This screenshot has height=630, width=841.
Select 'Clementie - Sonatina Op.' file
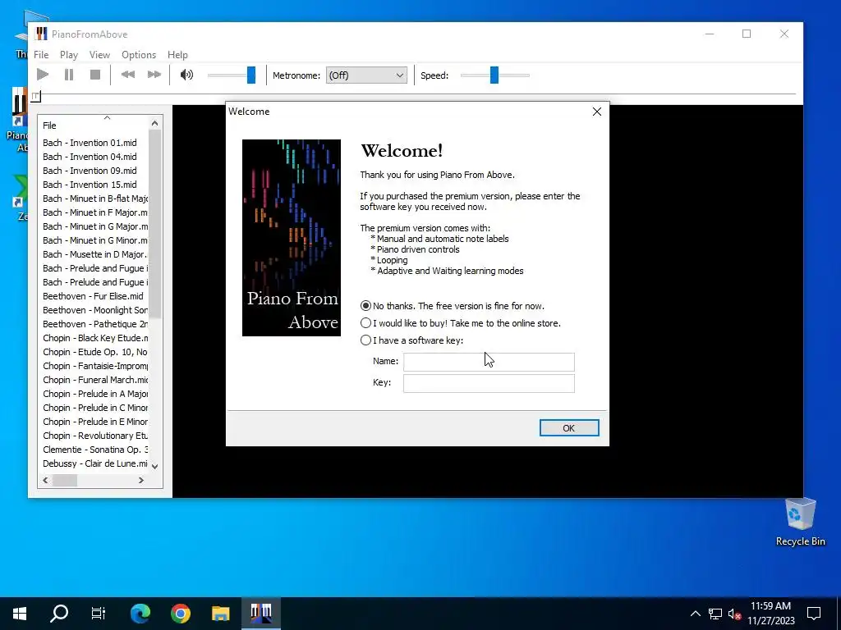click(x=95, y=449)
